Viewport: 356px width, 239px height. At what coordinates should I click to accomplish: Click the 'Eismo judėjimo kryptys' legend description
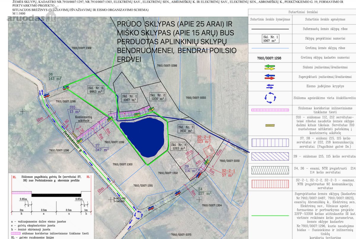click(x=325, y=86)
